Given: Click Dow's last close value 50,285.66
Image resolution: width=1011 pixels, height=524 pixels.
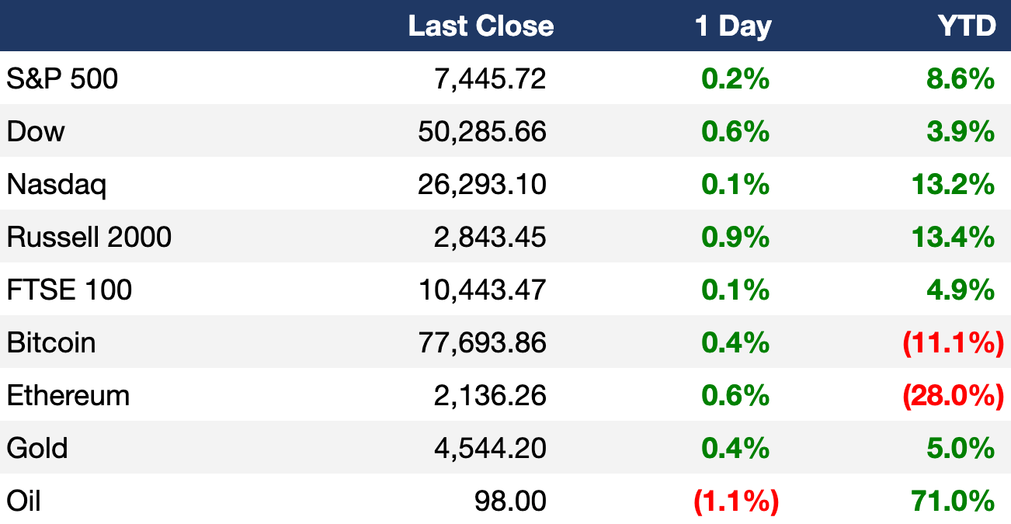Looking at the screenshot, I should coord(482,131).
